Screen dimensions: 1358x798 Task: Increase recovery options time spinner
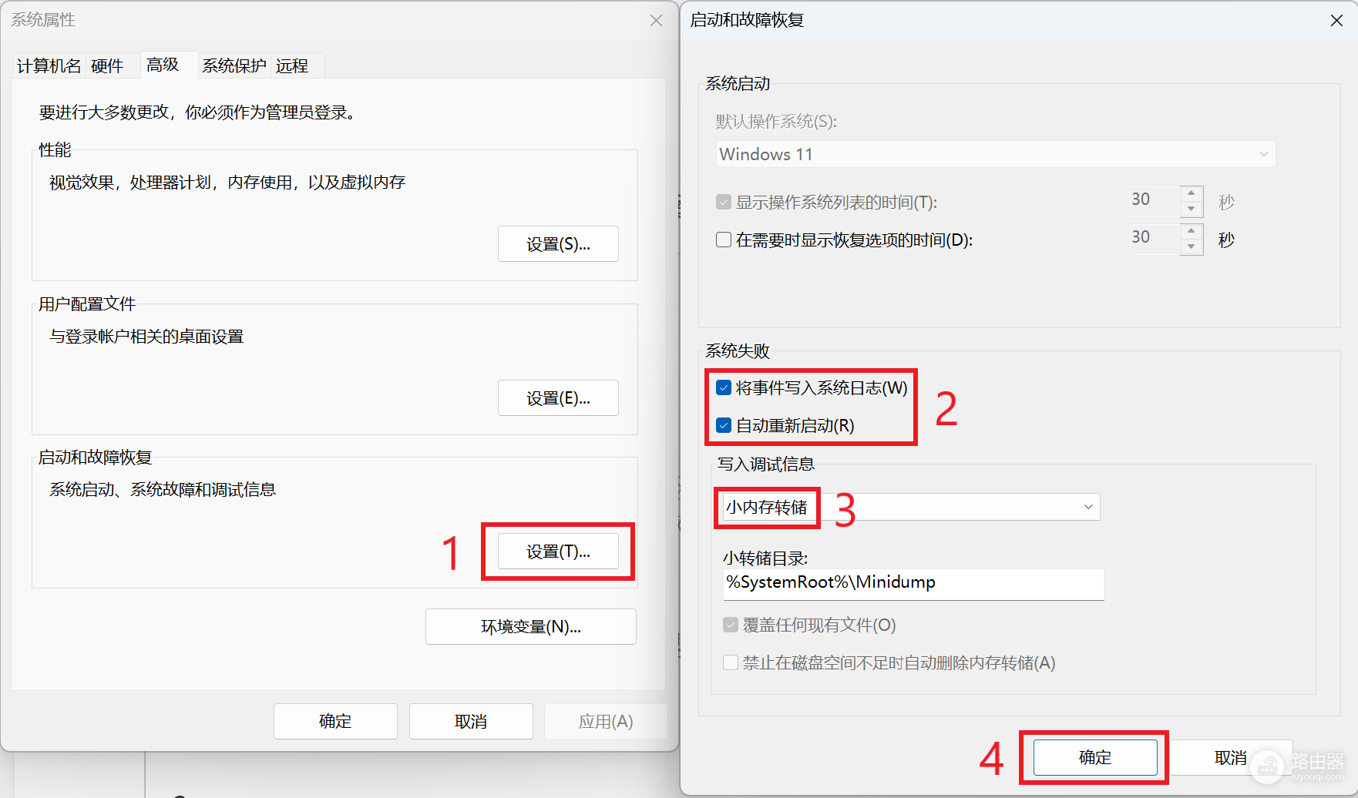pyautogui.click(x=1192, y=231)
